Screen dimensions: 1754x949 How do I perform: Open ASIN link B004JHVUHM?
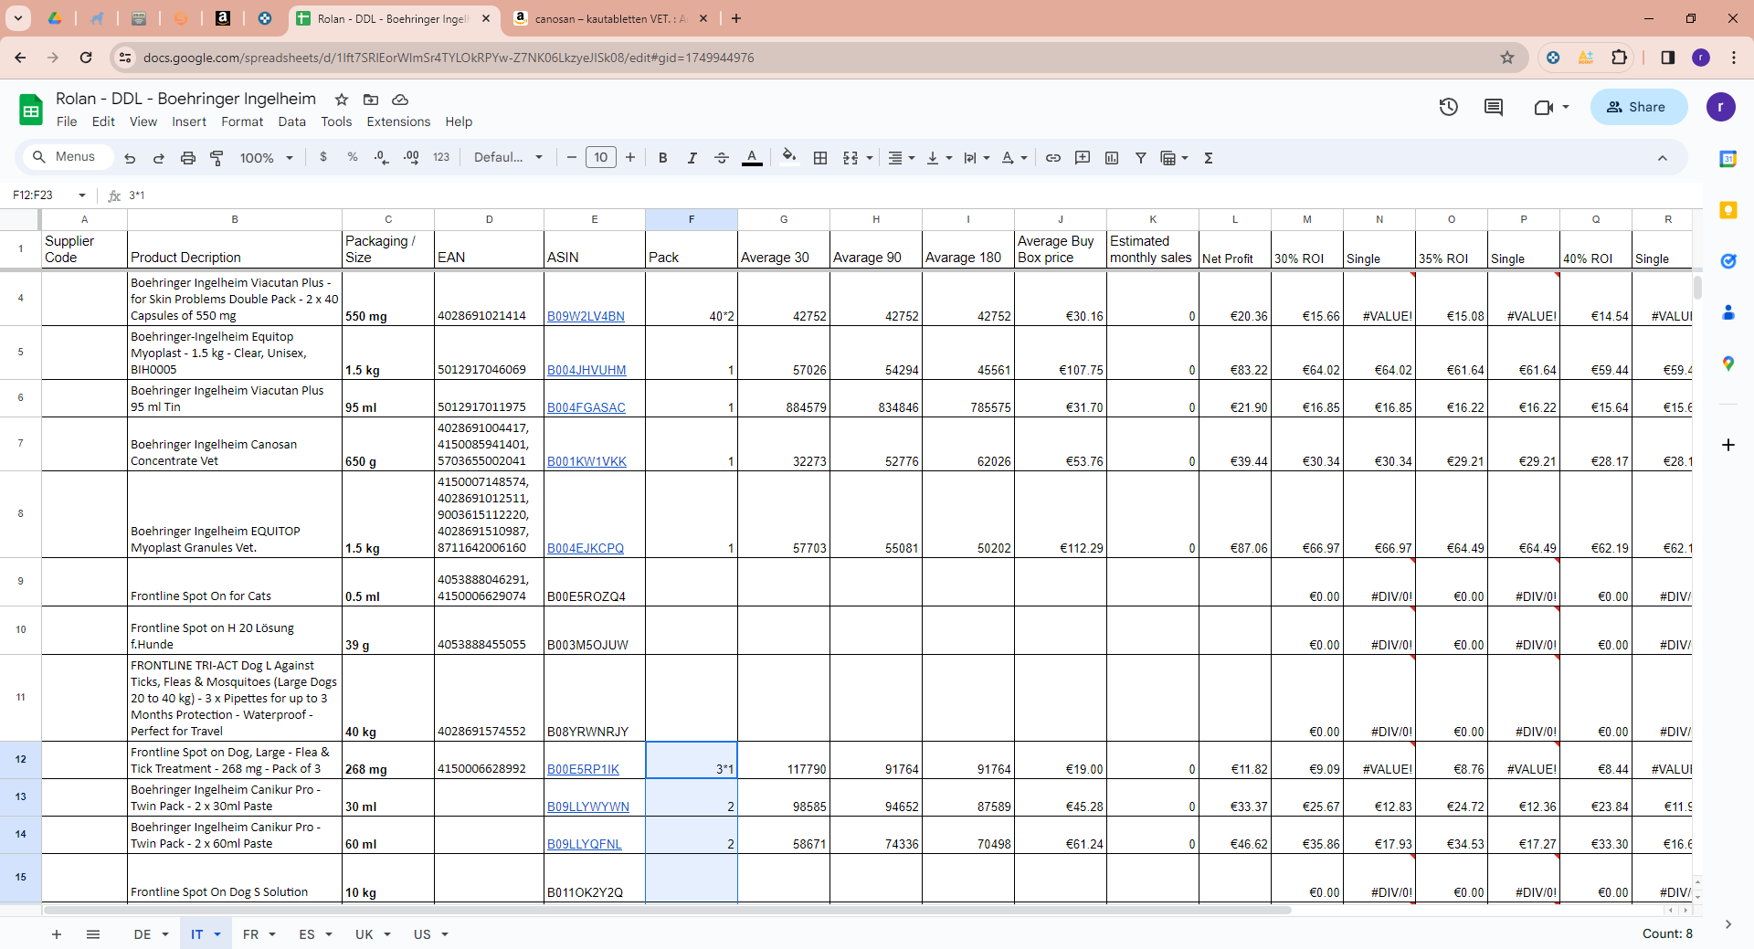[x=586, y=370]
